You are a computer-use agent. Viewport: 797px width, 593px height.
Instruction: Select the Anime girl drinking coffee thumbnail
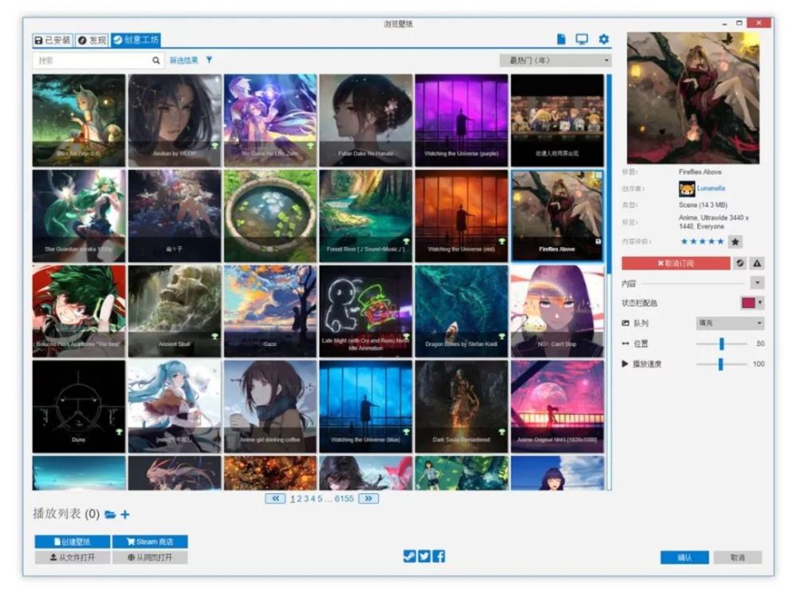click(270, 407)
